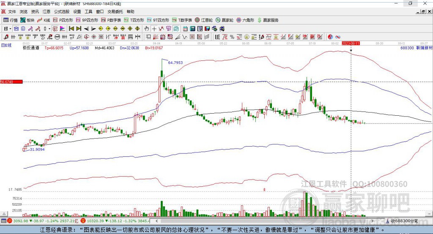Open the 9T四方形 tool
Screen dimensions: 433x234
click(158, 20)
